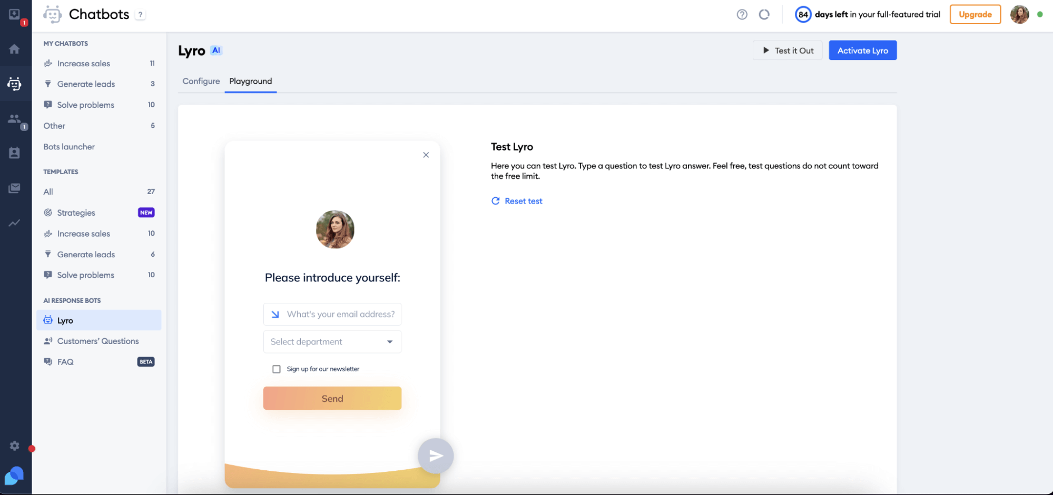Open Solve problems under Templates
The width and height of the screenshot is (1053, 495).
tap(99, 275)
